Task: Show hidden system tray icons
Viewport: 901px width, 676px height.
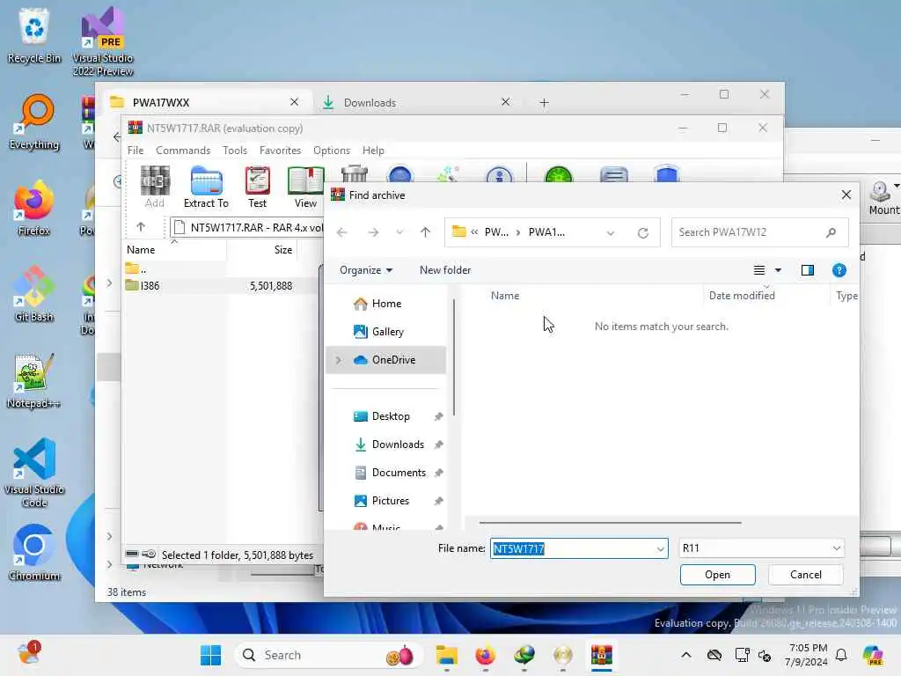Action: tap(686, 655)
